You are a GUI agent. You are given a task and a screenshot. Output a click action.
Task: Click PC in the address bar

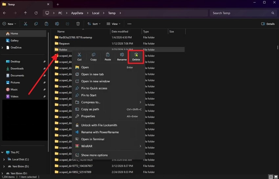[60, 13]
